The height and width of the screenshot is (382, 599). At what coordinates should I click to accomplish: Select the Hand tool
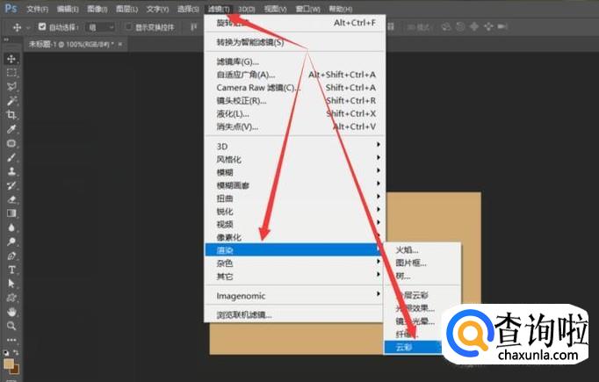(x=11, y=312)
